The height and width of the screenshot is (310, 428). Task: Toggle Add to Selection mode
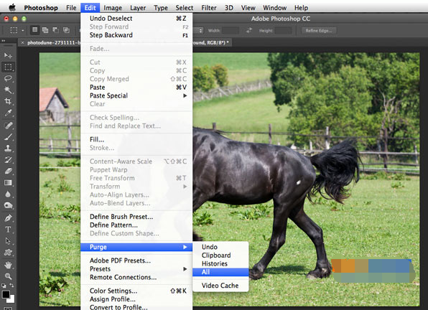[x=45, y=30]
